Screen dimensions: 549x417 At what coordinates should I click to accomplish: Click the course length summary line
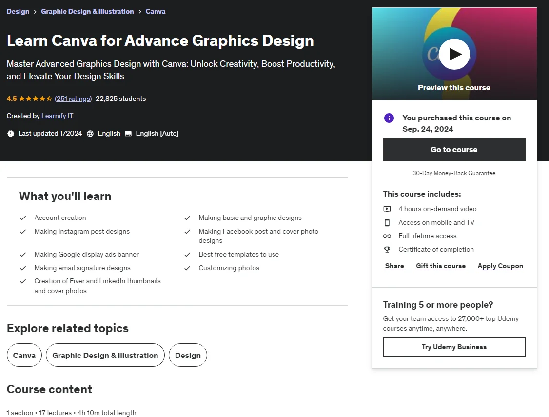click(71, 413)
